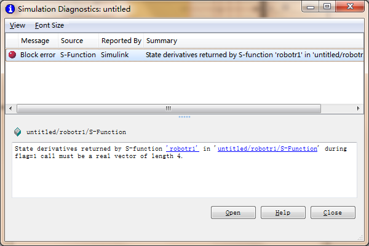
Task: Select the Block error message row
Action: pos(184,55)
